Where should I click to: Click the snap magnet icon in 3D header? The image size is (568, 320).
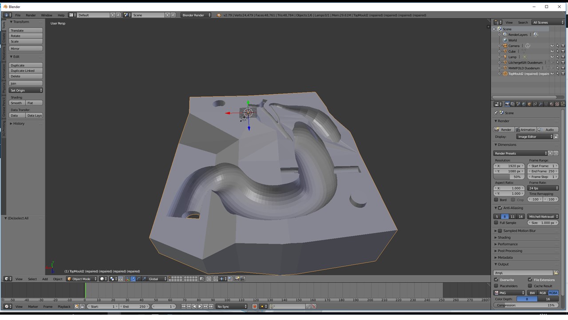(216, 279)
